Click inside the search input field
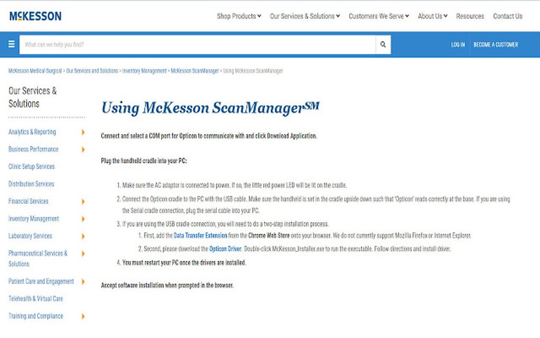The height and width of the screenshot is (338, 540). pos(185,44)
